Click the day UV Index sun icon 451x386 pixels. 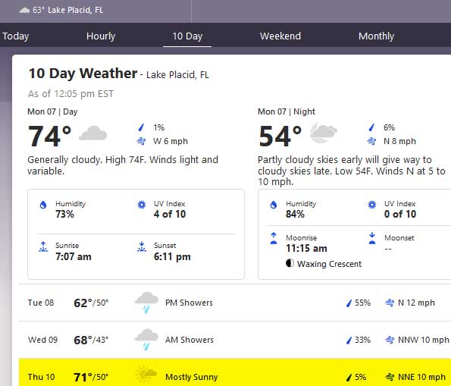pos(142,205)
